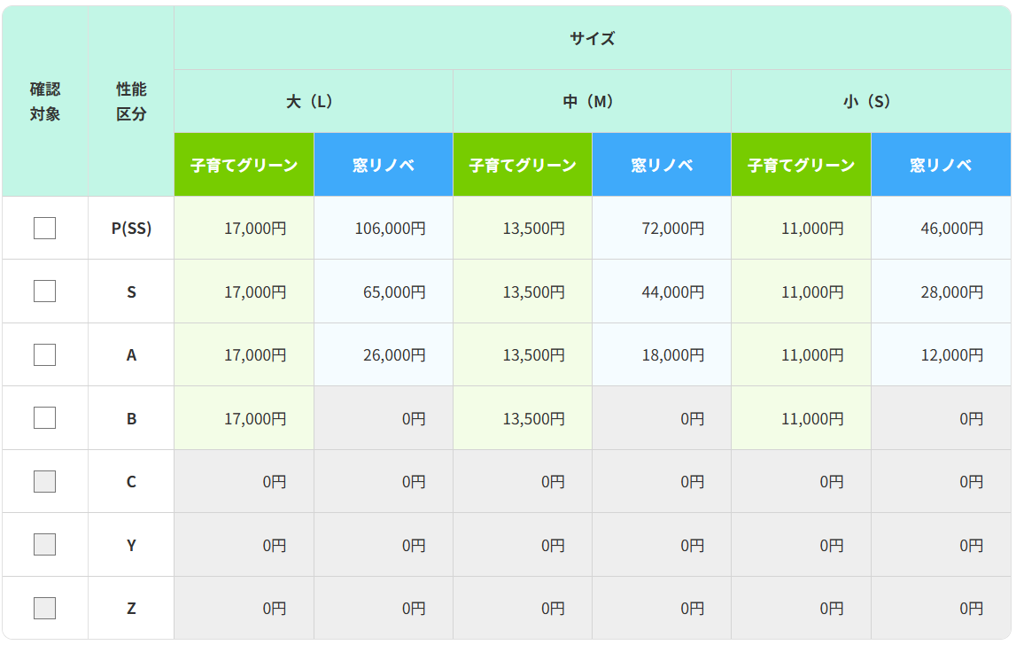Enable the checkbox for performance class S
Screen dimensions: 1016x645
point(45,291)
